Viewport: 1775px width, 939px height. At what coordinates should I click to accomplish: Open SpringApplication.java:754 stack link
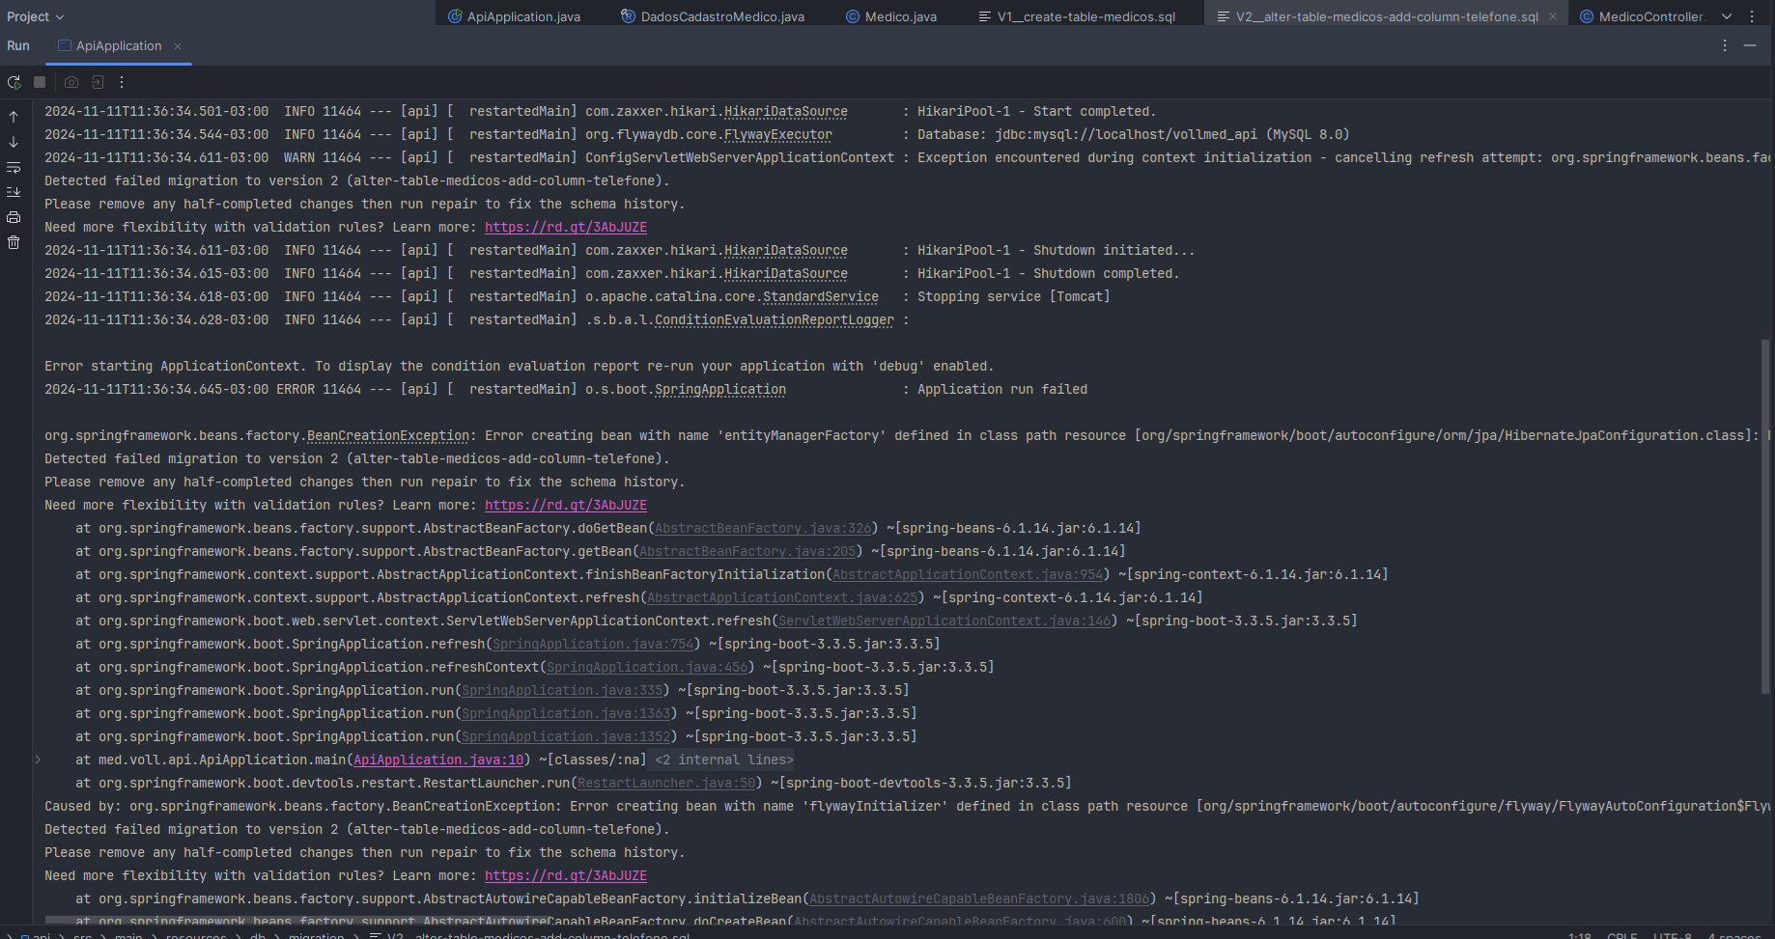593,644
